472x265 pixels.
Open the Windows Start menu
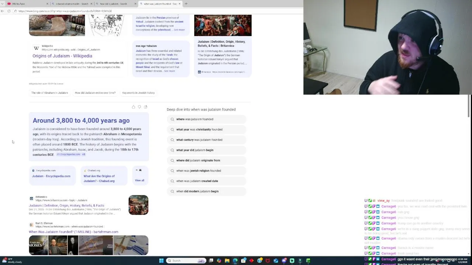[x=161, y=261]
